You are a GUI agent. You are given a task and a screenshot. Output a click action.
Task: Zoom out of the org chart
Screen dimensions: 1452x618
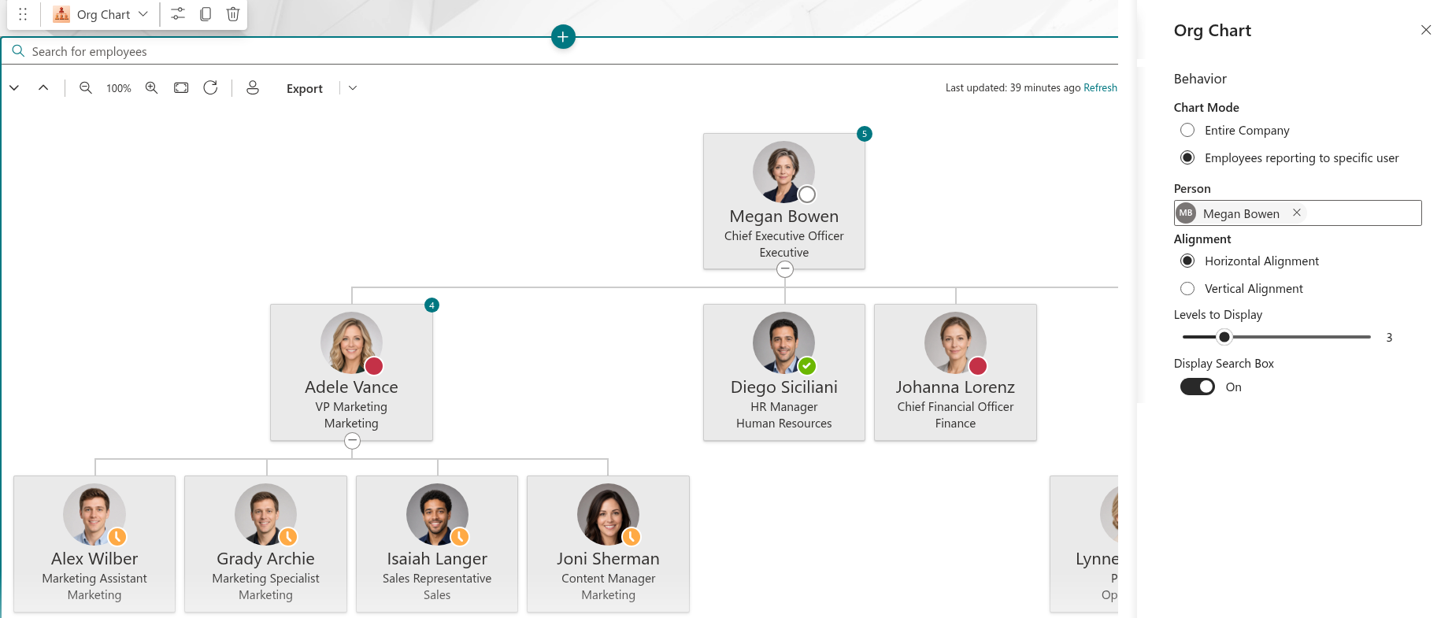click(86, 88)
